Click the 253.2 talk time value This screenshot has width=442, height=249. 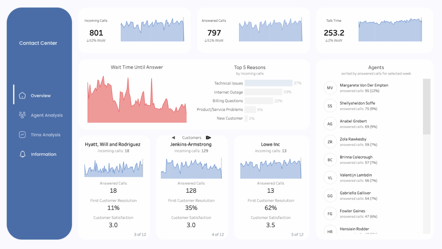pos(334,33)
